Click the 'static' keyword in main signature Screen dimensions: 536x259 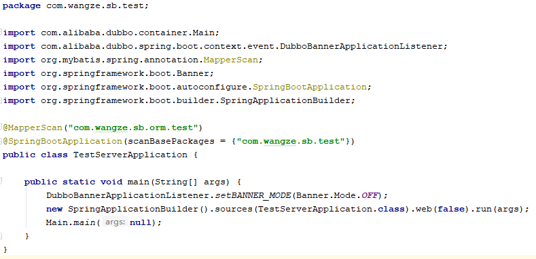(79, 182)
